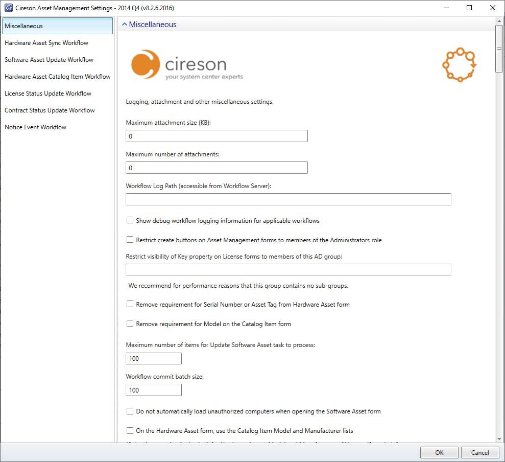The height and width of the screenshot is (462, 505).
Task: Select Miscellaneous in the left pane
Action: click(x=57, y=26)
